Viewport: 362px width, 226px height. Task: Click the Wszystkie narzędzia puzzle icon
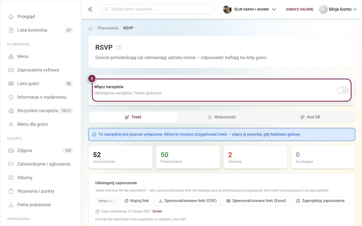[x=11, y=111]
